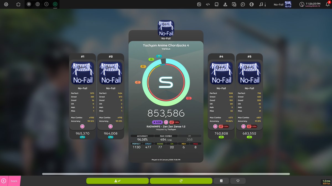Click the No-Fail avatar on score #1

click(82, 73)
